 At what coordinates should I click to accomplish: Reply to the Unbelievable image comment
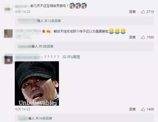click(x=132, y=109)
